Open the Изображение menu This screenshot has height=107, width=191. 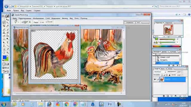click(x=38, y=18)
